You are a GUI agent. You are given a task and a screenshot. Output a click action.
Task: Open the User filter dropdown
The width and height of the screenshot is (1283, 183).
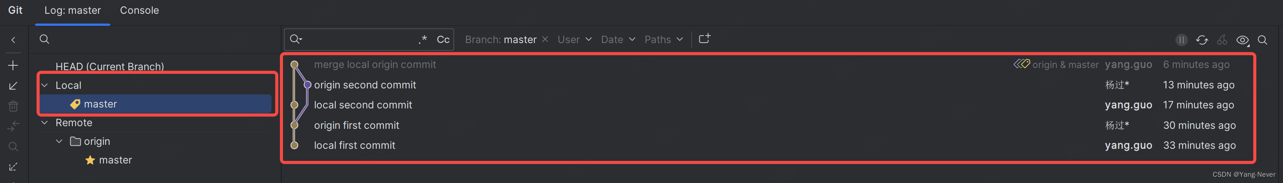574,40
